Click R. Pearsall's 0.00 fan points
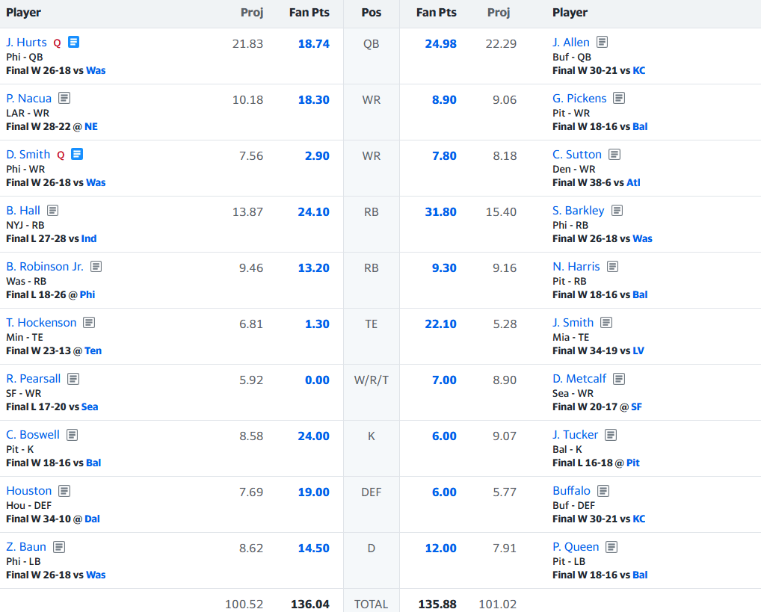The width and height of the screenshot is (761, 612). point(317,380)
